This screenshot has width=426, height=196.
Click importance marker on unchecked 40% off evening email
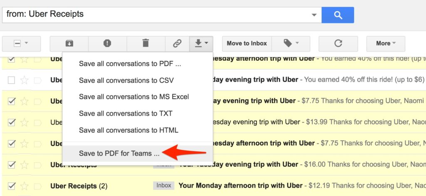[37, 80]
